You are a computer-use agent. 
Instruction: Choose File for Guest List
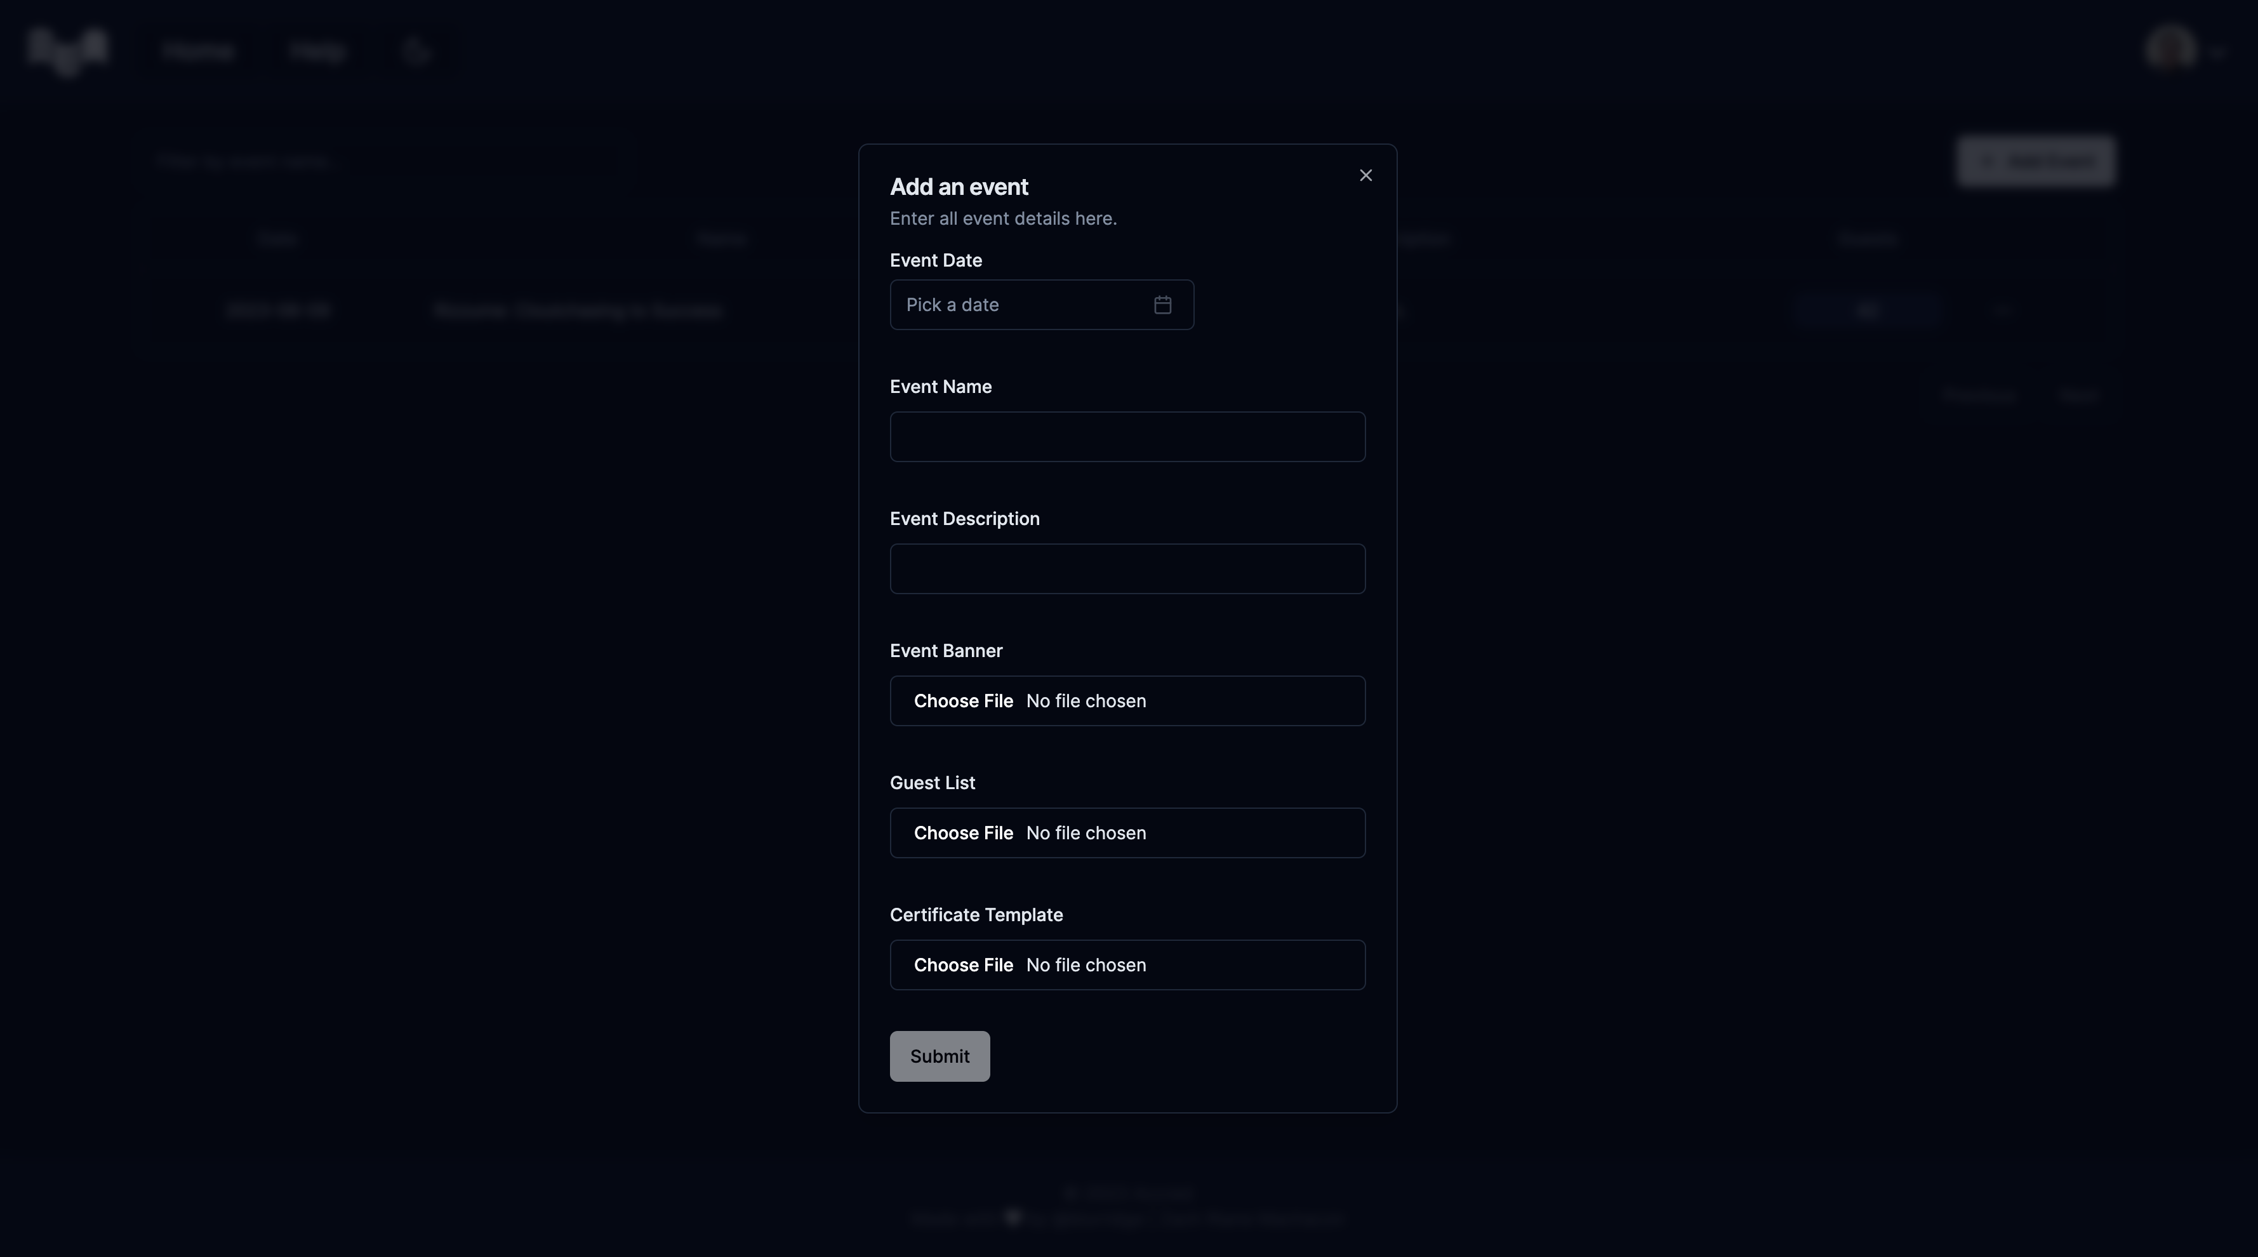962,833
